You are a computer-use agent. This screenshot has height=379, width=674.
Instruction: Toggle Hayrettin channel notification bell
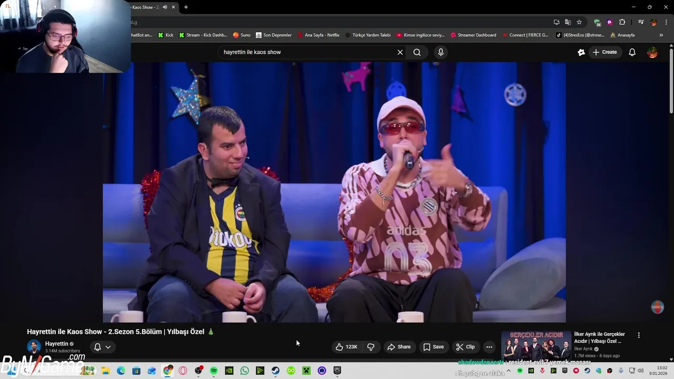(x=97, y=347)
